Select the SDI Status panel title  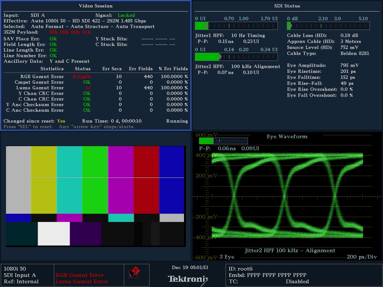[287, 6]
